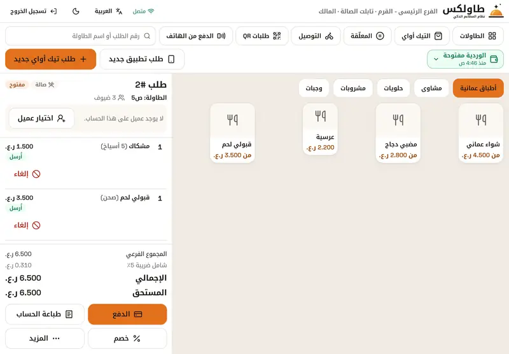Add شواء عماني item card

coord(481,133)
